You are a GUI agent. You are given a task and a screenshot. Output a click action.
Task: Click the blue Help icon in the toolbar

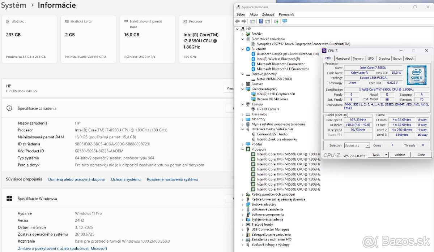(x=261, y=22)
